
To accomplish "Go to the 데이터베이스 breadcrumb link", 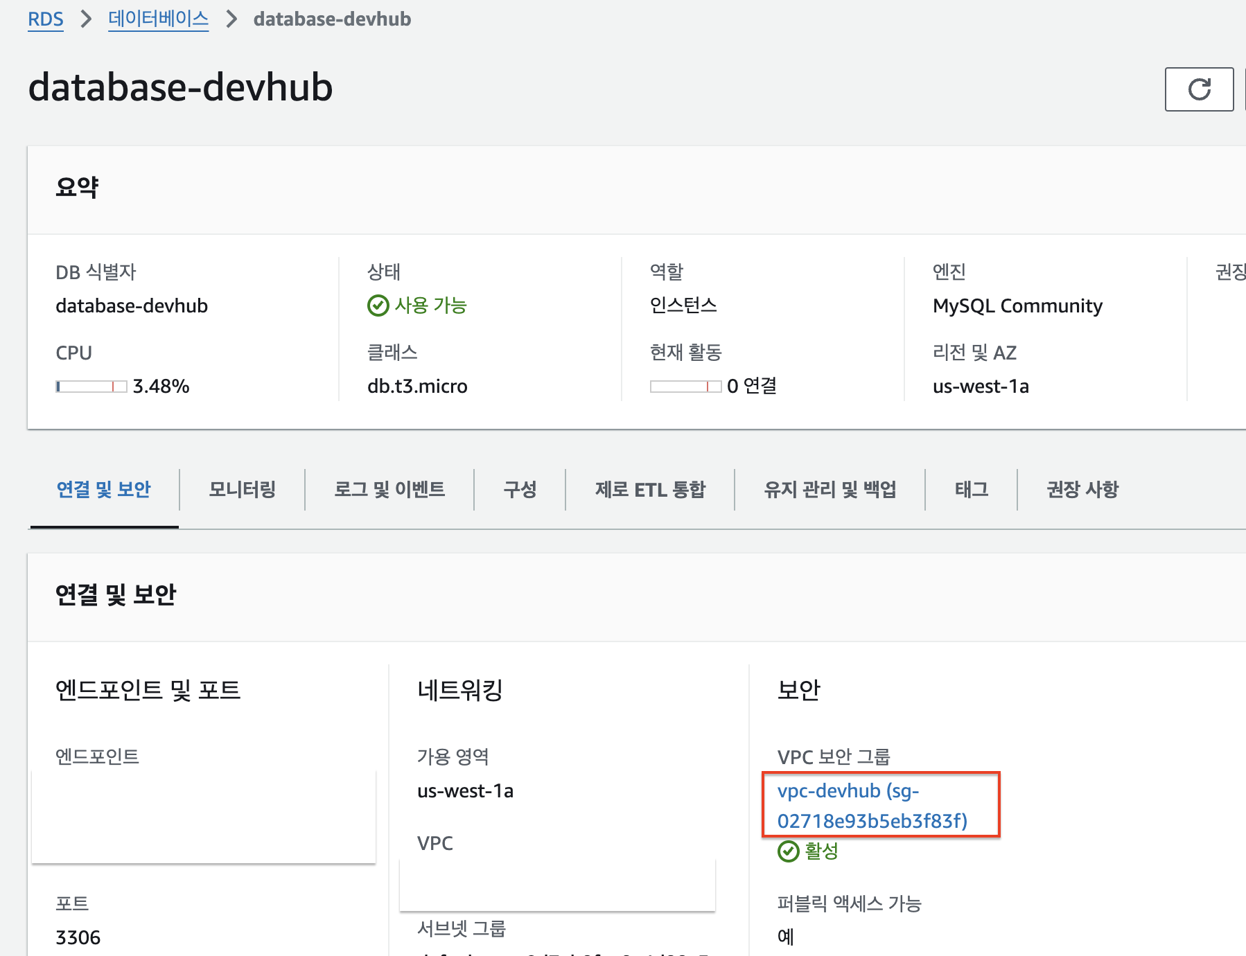I will pos(158,19).
